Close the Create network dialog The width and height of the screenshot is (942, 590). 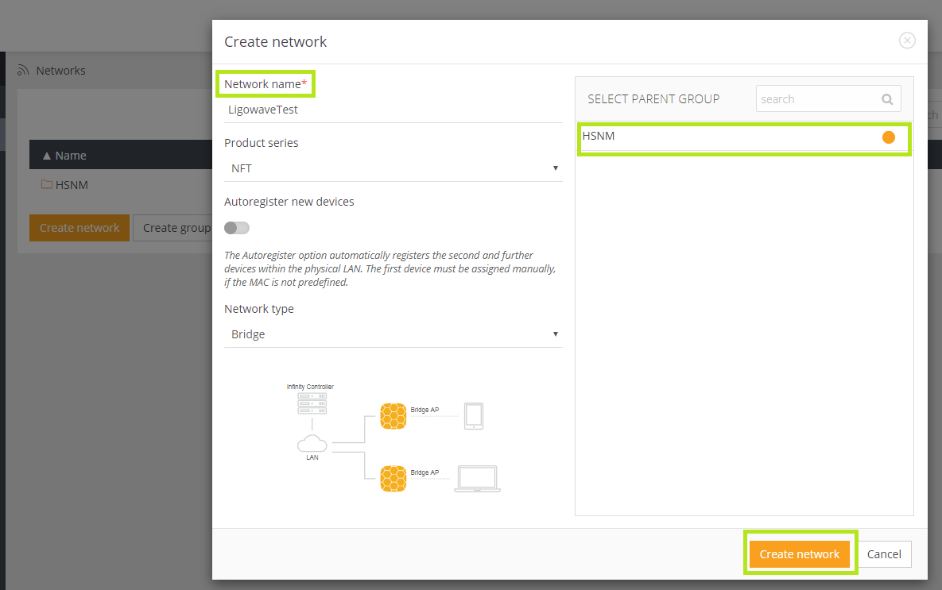click(x=907, y=40)
